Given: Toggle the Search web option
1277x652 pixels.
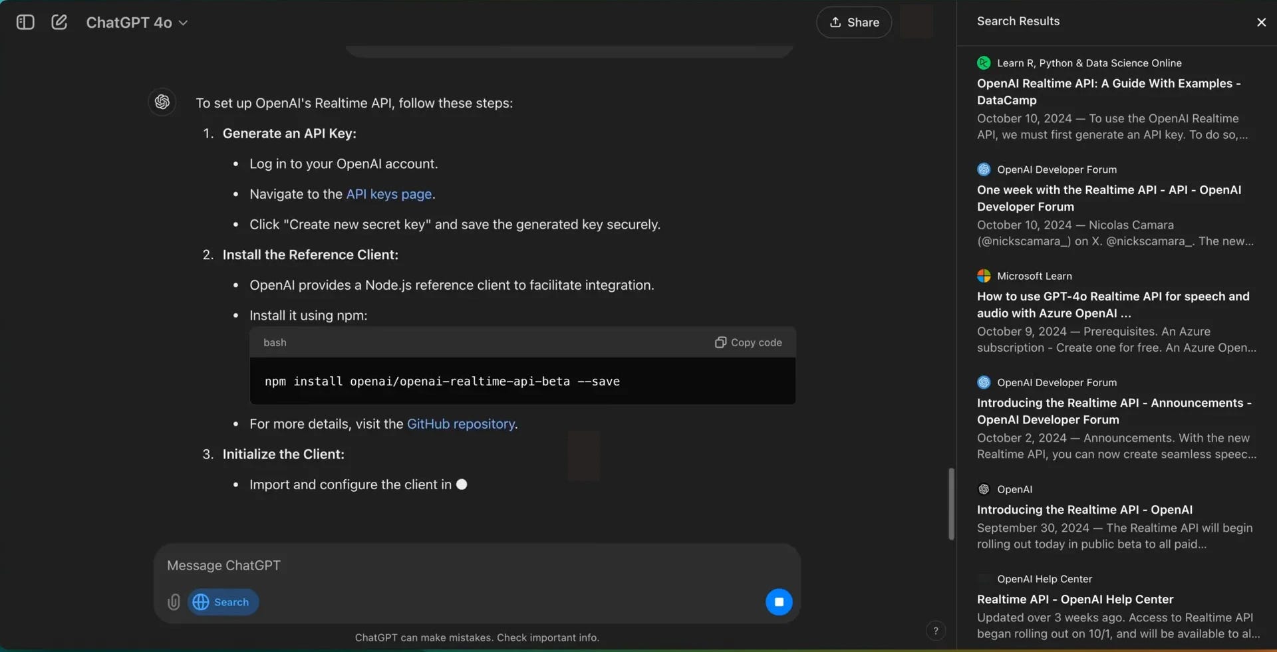Looking at the screenshot, I should click(x=222, y=602).
